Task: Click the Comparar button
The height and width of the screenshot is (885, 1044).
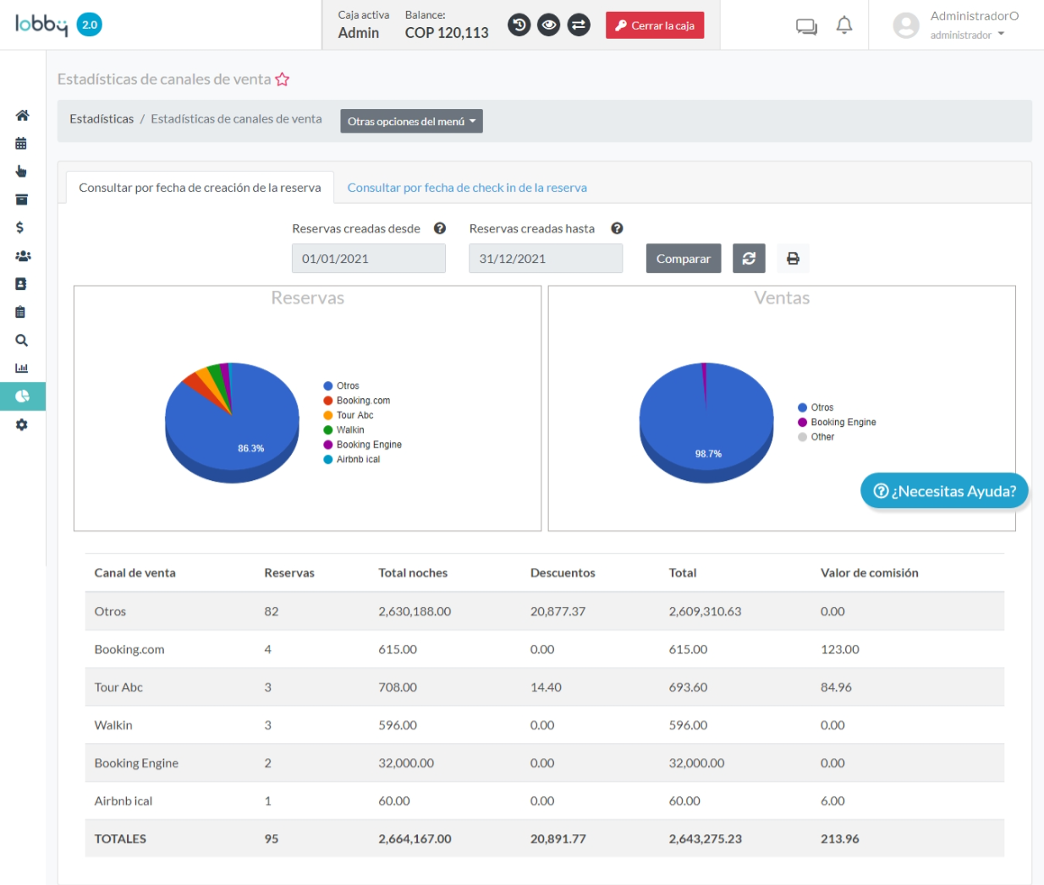Action: click(x=684, y=259)
